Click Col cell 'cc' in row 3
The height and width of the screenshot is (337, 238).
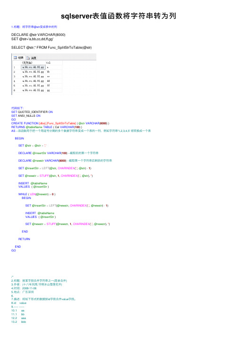tap(54, 77)
